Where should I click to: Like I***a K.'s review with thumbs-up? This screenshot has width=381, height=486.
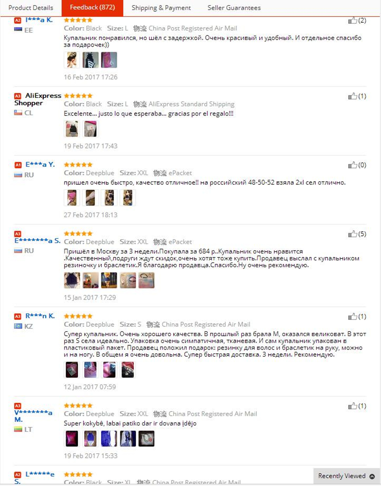[x=352, y=20]
